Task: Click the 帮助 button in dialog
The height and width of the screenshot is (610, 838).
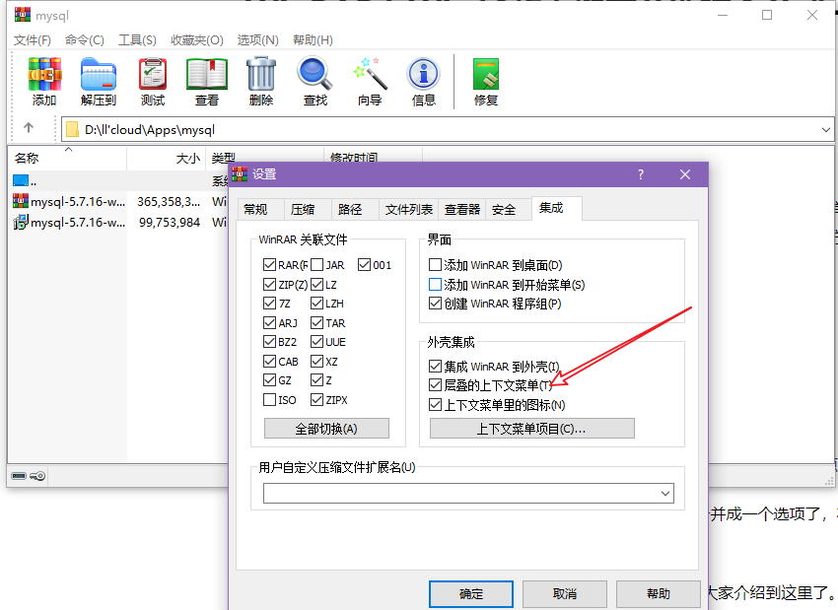Action: (x=658, y=593)
